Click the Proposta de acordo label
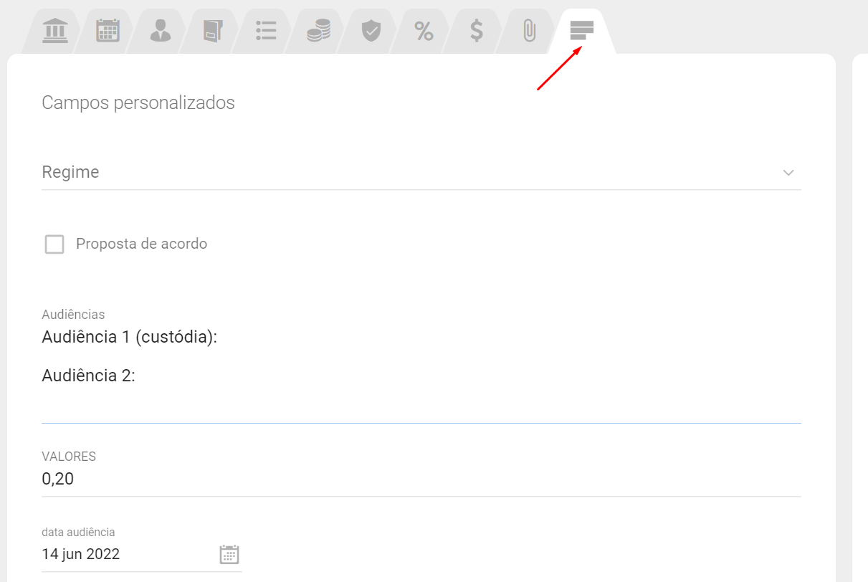Viewport: 868px width, 582px height. pos(141,244)
